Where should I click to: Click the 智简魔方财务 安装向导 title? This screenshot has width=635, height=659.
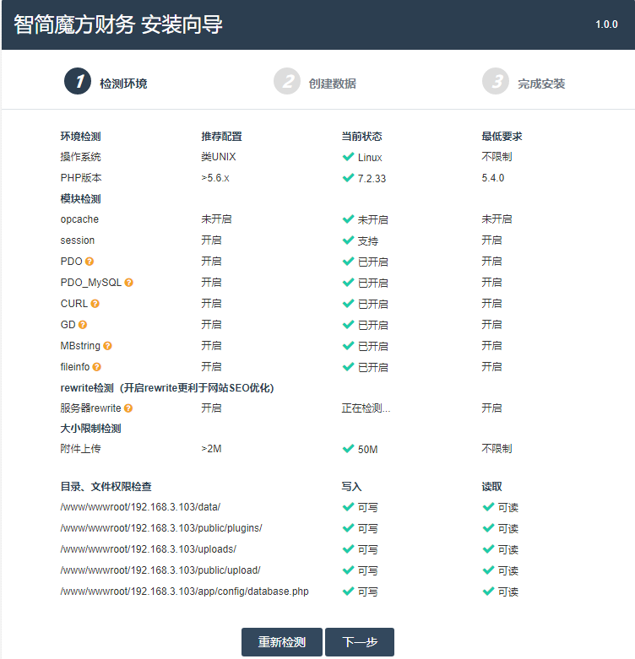tap(118, 24)
